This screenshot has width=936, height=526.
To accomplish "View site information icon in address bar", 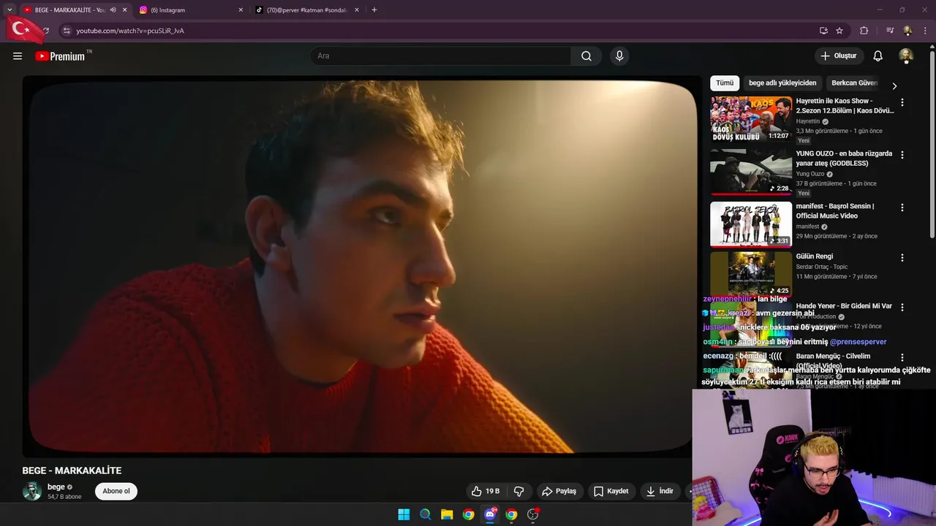I will [x=66, y=31].
